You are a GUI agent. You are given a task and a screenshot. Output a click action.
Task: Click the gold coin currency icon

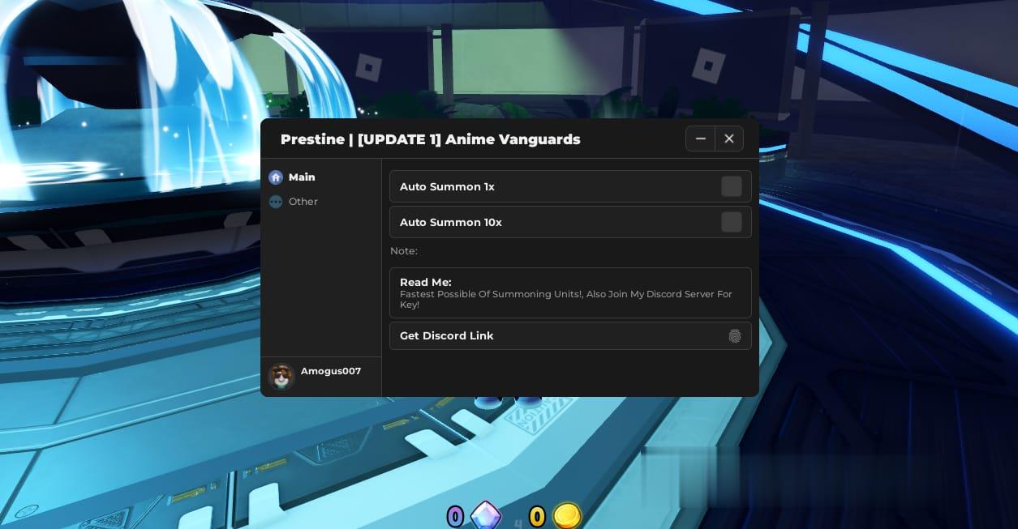click(567, 515)
